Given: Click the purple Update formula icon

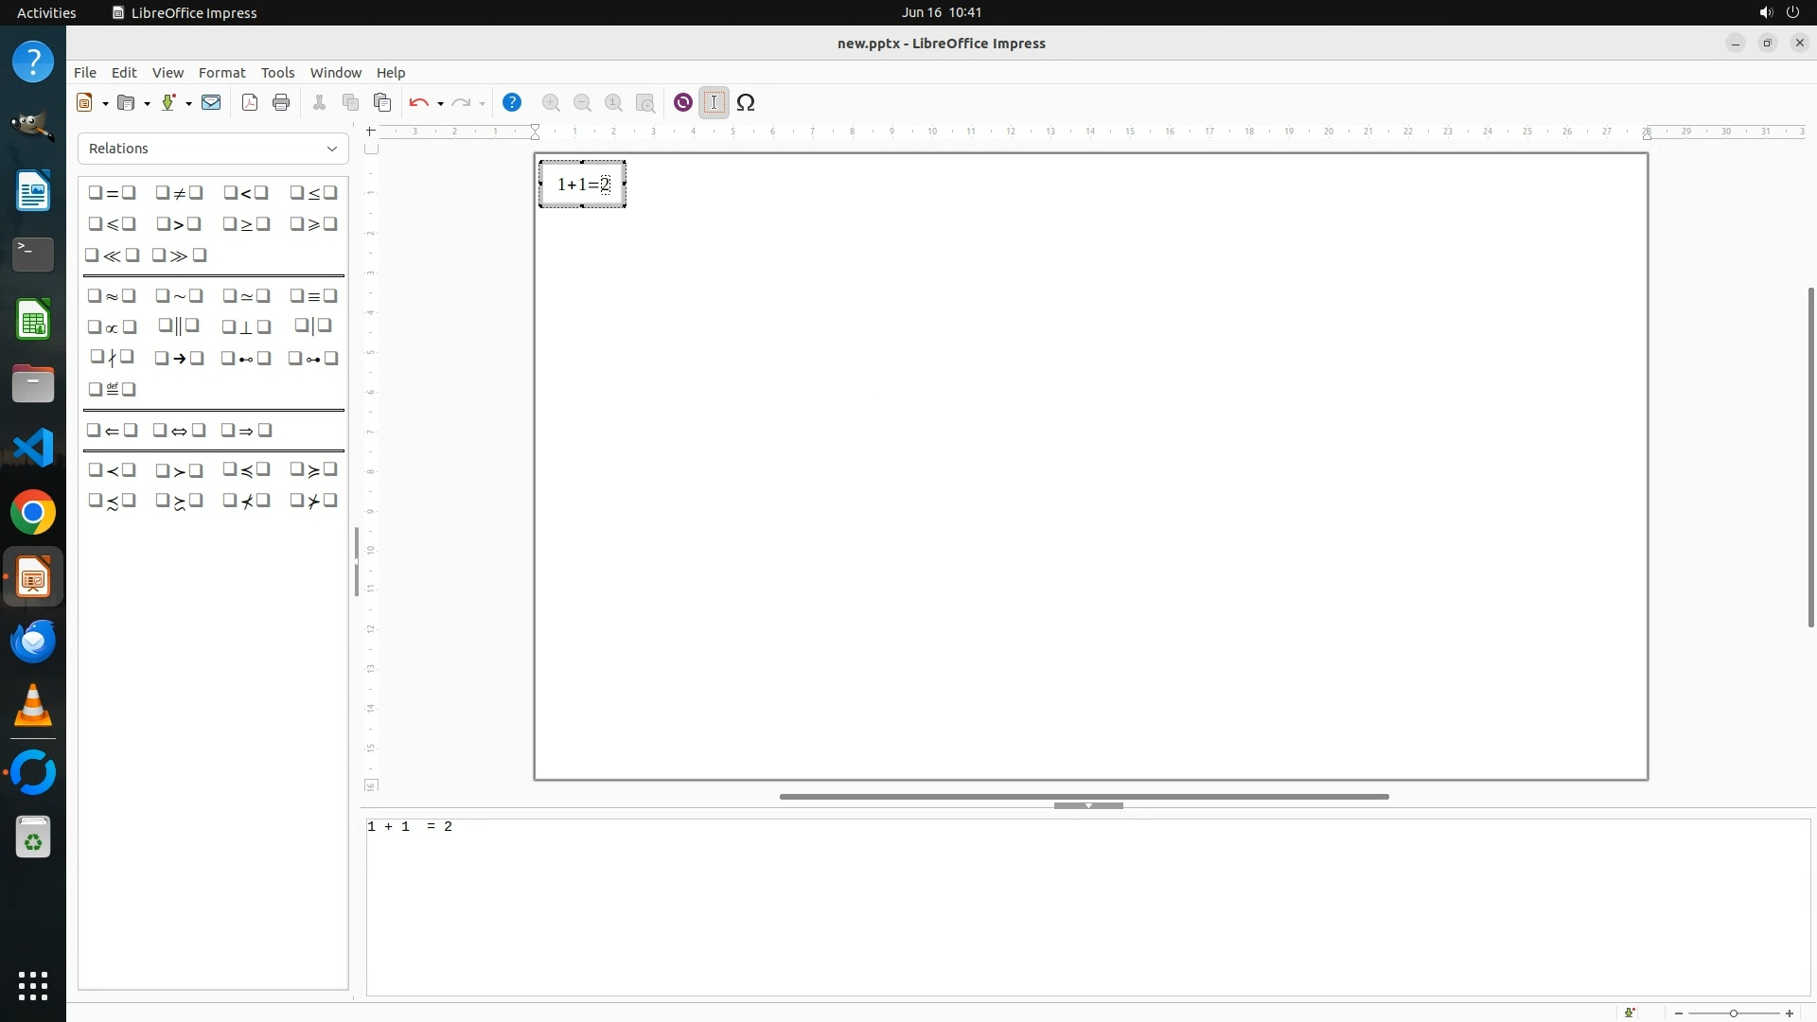Looking at the screenshot, I should (682, 103).
